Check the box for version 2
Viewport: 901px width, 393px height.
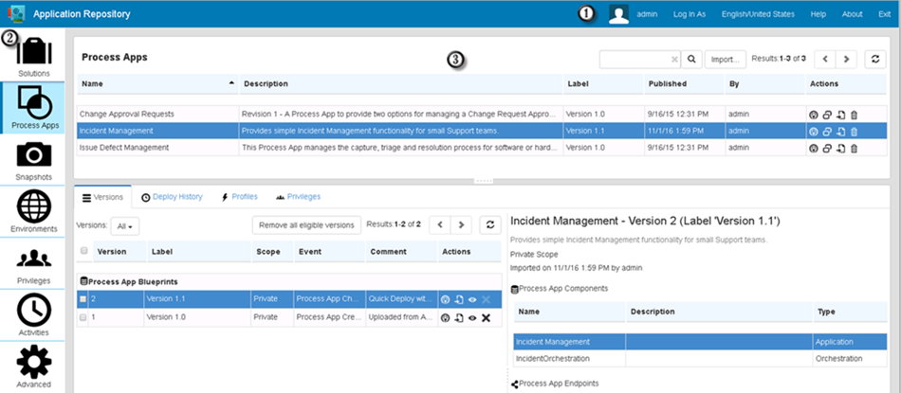click(83, 299)
